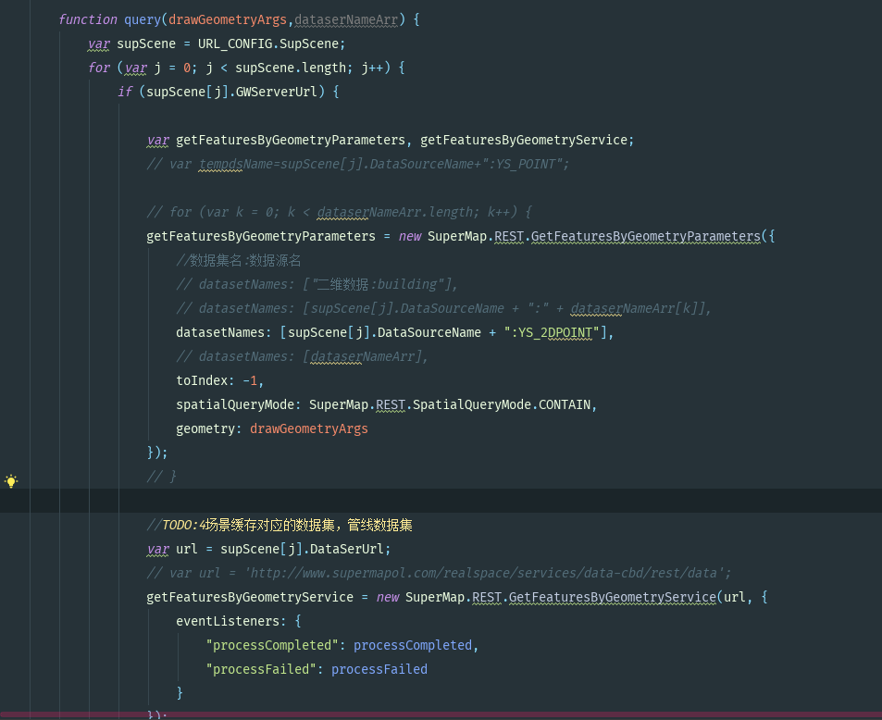Click the geometry: drawGeometryArgs property value
The height and width of the screenshot is (720, 882).
(x=309, y=428)
